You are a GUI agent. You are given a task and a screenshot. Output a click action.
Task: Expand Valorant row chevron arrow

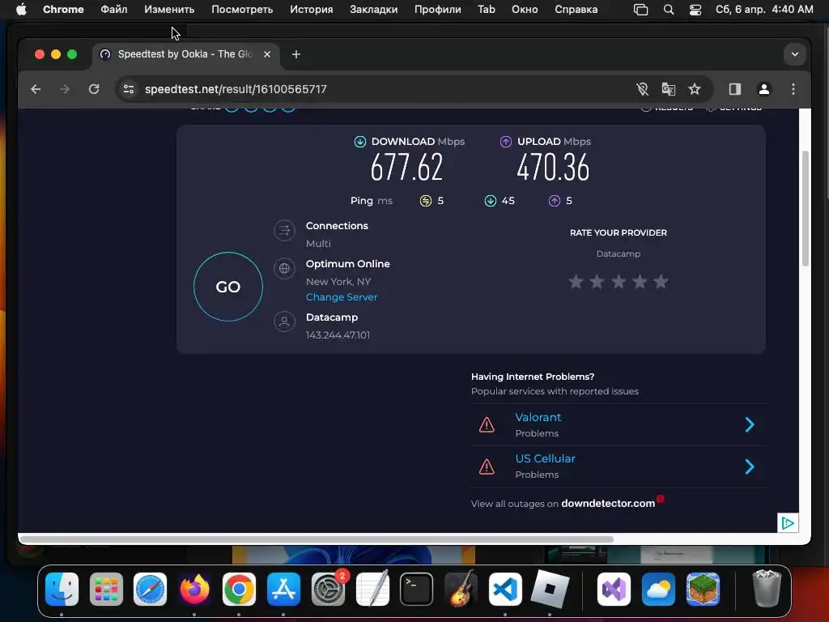750,424
